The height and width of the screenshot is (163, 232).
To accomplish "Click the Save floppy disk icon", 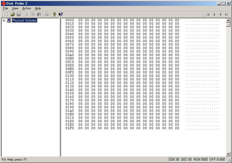I will click(x=19, y=14).
